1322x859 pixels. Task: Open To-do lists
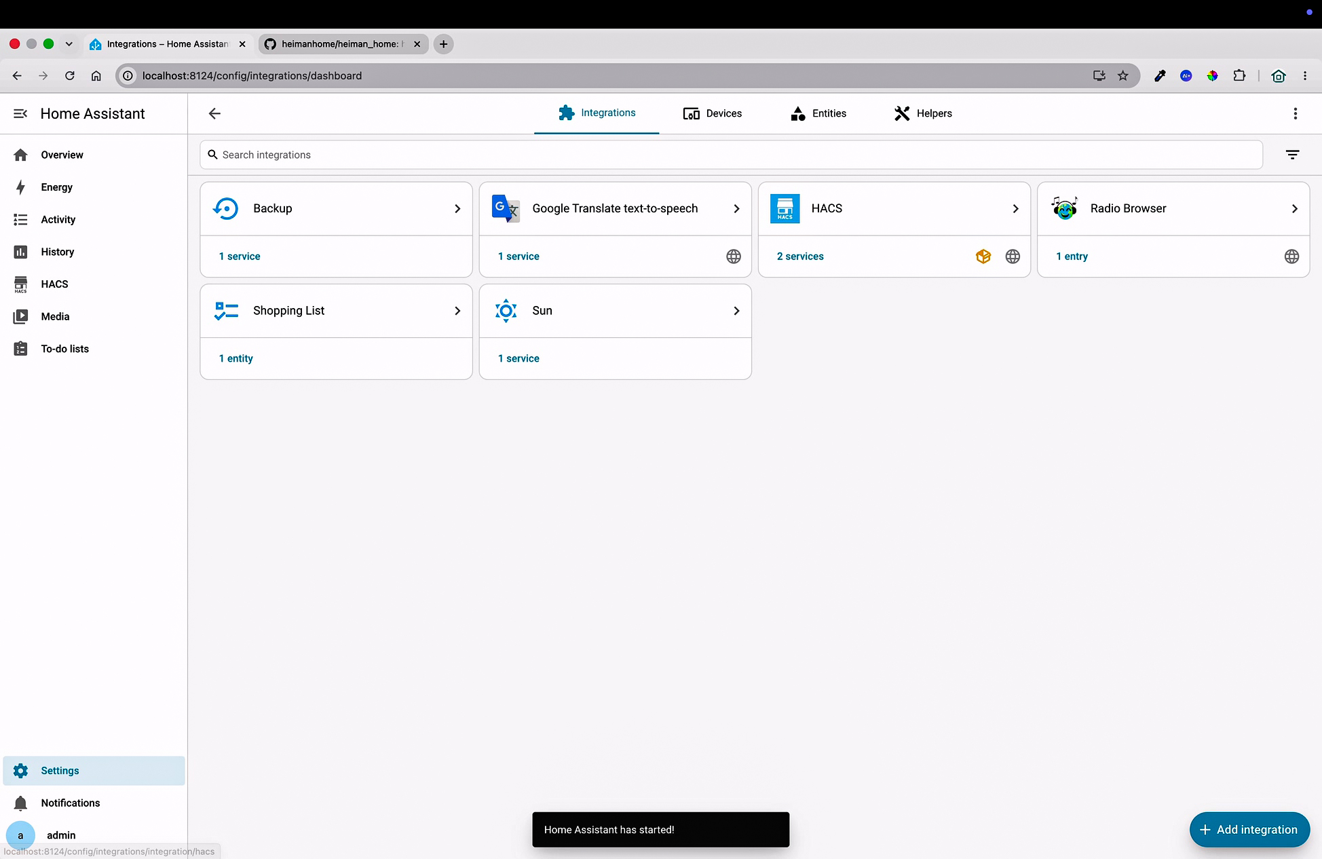pyautogui.click(x=94, y=349)
